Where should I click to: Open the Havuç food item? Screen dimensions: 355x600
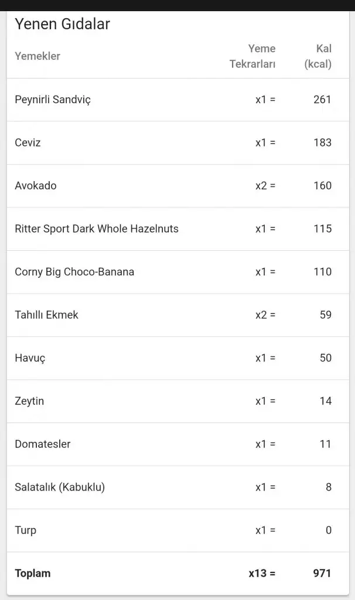pyautogui.click(x=30, y=358)
